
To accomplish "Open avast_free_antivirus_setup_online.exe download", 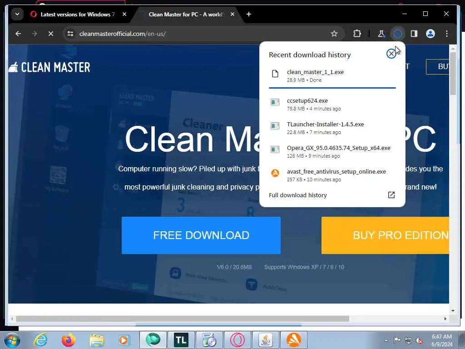I will pyautogui.click(x=332, y=175).
